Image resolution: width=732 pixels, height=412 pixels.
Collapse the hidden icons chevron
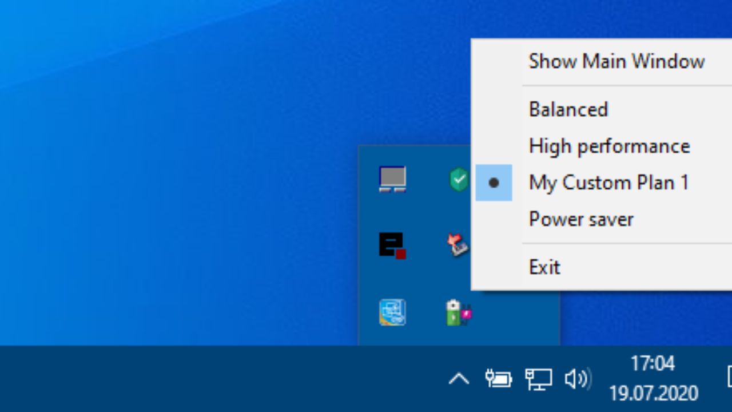point(459,378)
